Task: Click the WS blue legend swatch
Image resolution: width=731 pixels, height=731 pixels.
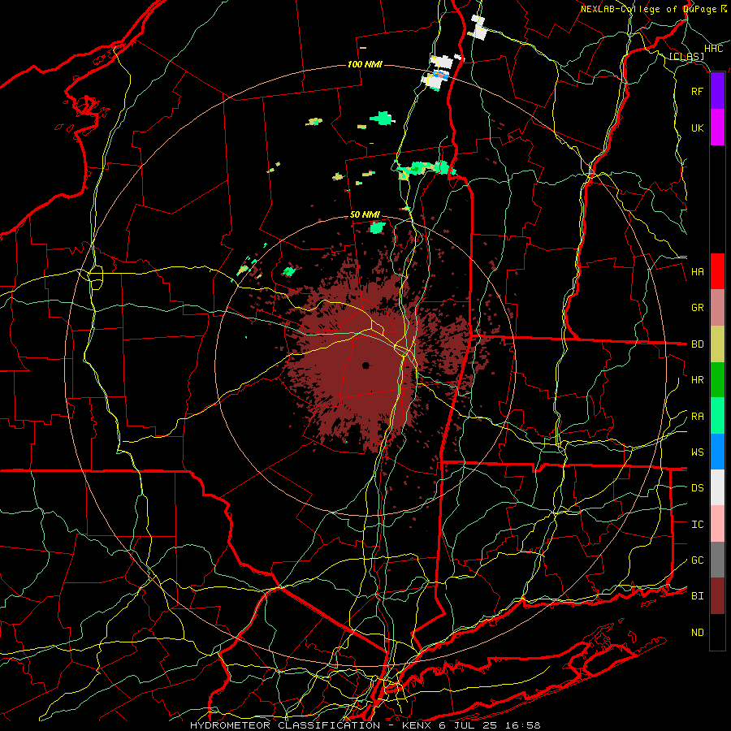Action: [717, 452]
